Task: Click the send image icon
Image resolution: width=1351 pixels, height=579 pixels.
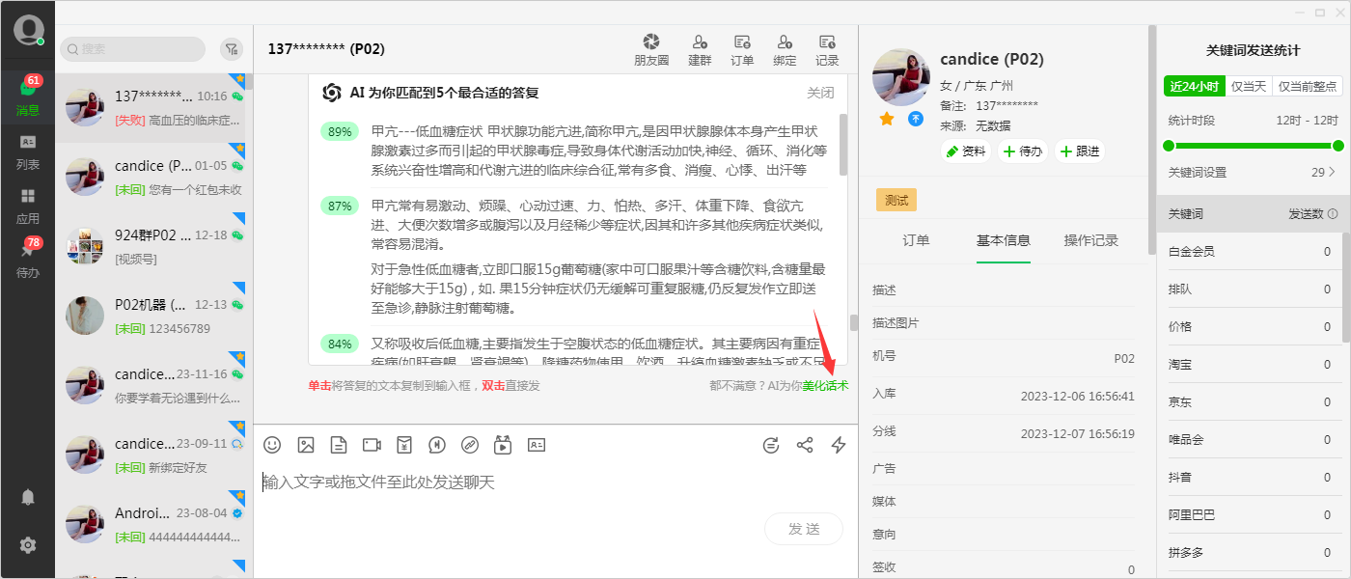Action: 306,445
